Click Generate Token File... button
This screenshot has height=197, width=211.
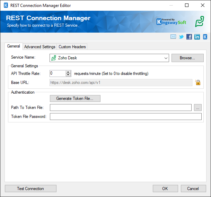[75, 98]
